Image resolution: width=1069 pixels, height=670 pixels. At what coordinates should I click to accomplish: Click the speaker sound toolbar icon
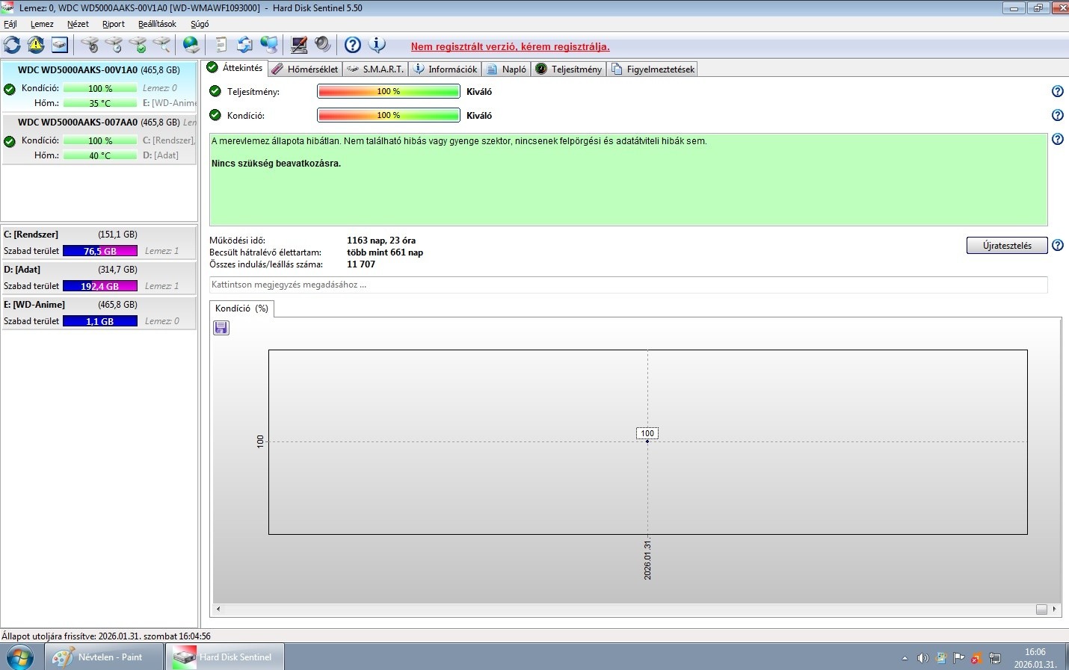pos(323,45)
